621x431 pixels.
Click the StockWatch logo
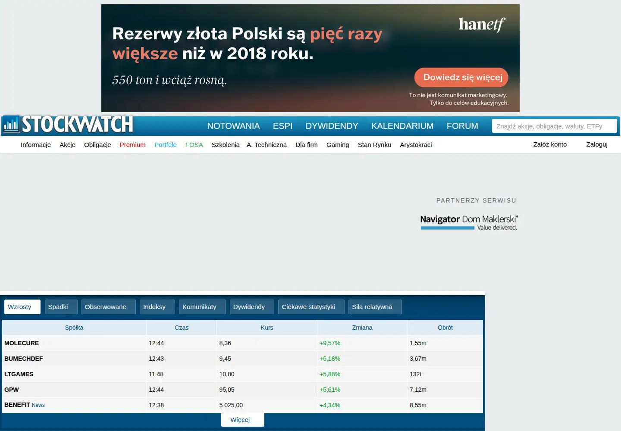pos(68,125)
